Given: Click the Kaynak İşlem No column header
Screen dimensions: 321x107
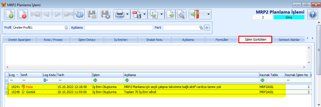Looking at the screenshot, I should click(298, 75).
